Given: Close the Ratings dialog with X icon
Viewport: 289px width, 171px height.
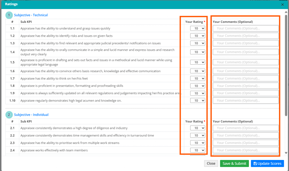Looking at the screenshot, I should [x=283, y=5].
